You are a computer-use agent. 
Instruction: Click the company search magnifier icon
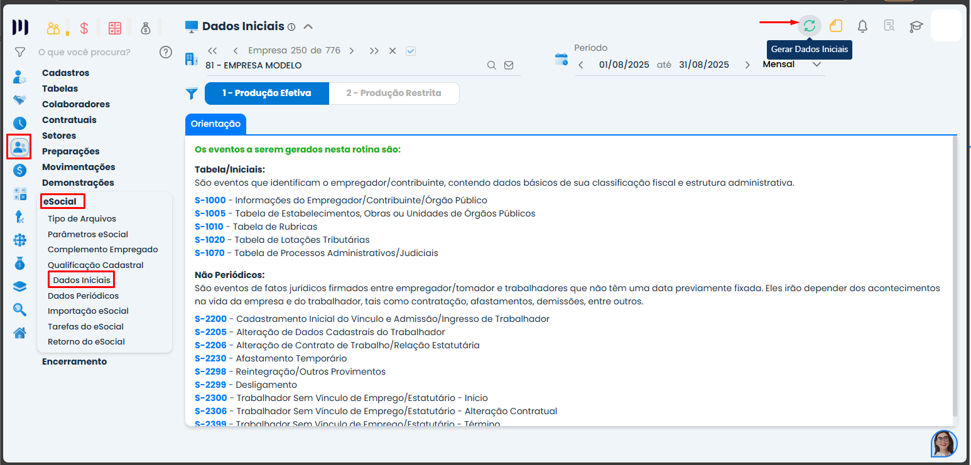pos(492,65)
